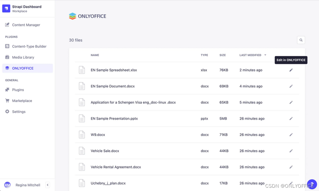Click file icon of Vehicle Rental Agreement.docx
The image size is (319, 191).
coord(82,167)
